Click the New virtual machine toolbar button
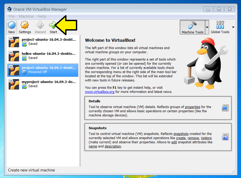This screenshot has width=241, height=178. [12, 27]
